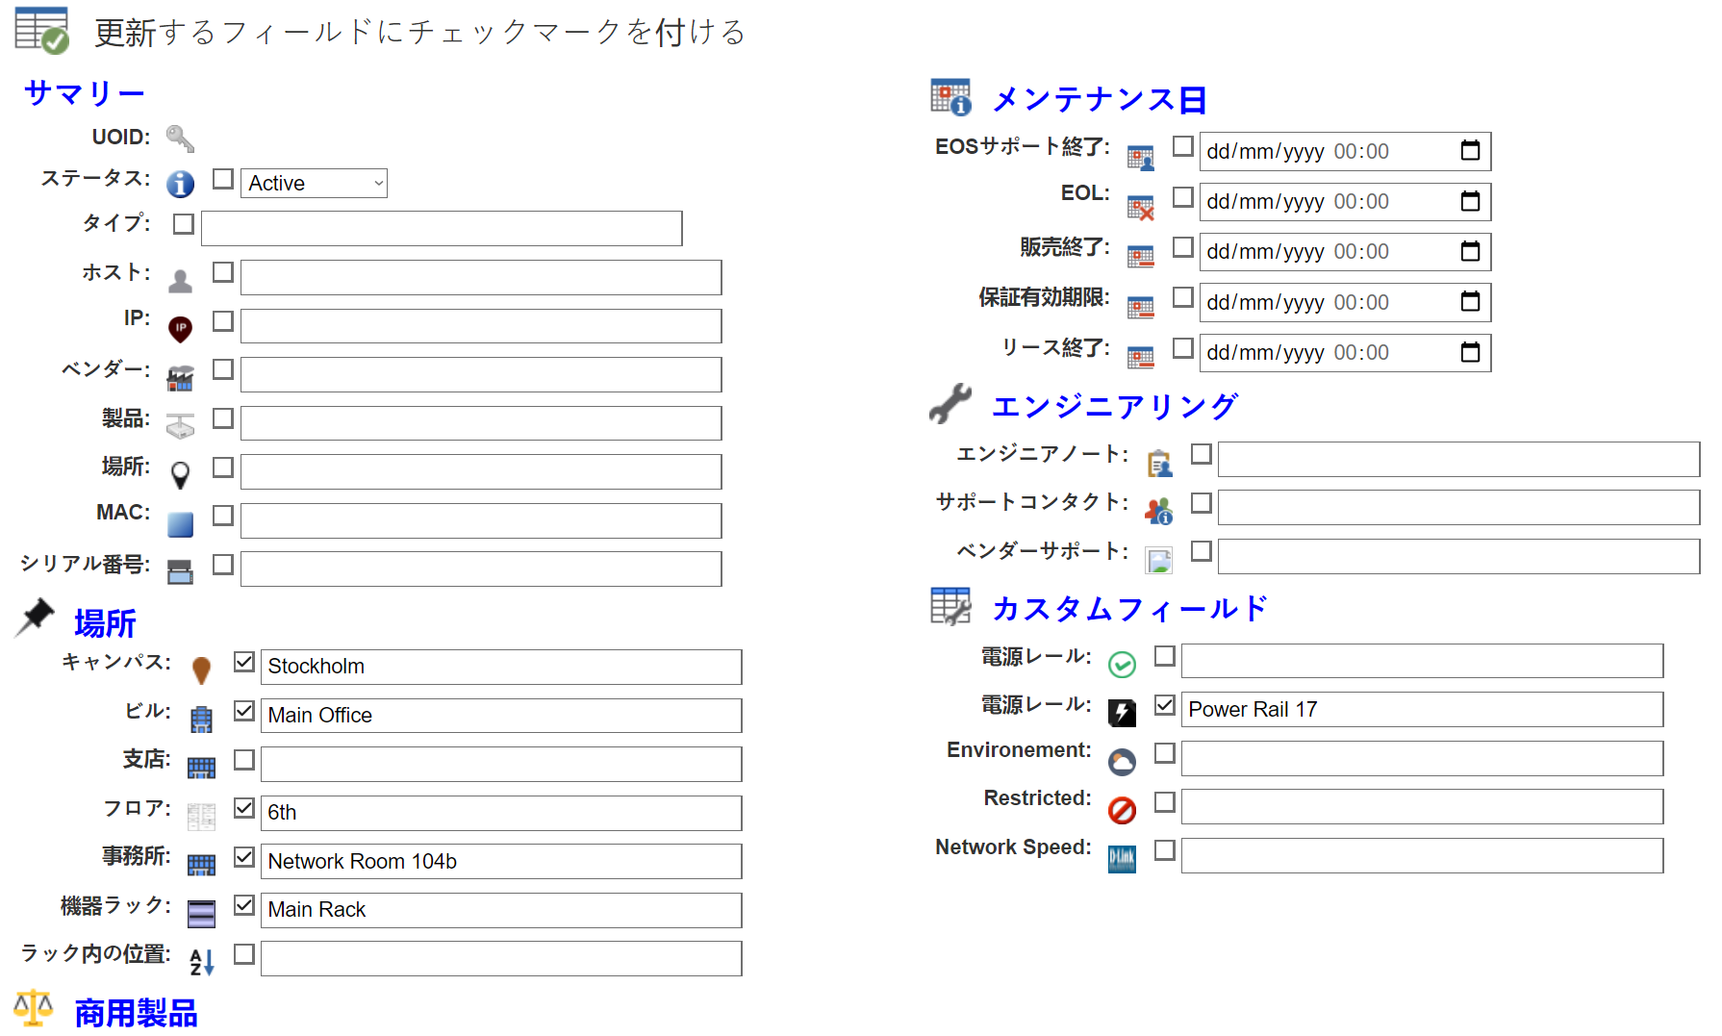Click the Network Speed text field

(x=1422, y=855)
